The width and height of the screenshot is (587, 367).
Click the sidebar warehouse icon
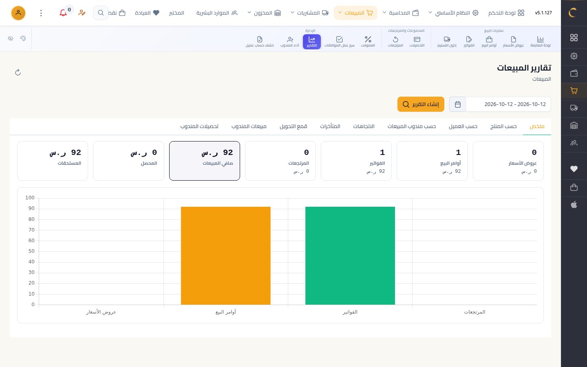coord(574,126)
